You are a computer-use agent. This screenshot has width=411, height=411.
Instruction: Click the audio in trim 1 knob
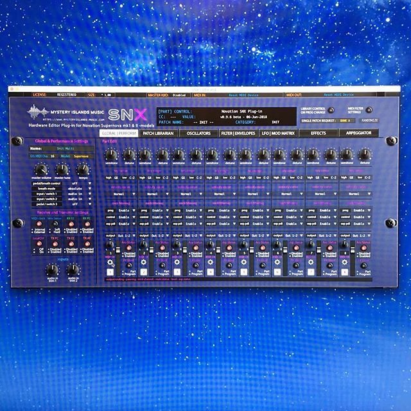pos(53,270)
